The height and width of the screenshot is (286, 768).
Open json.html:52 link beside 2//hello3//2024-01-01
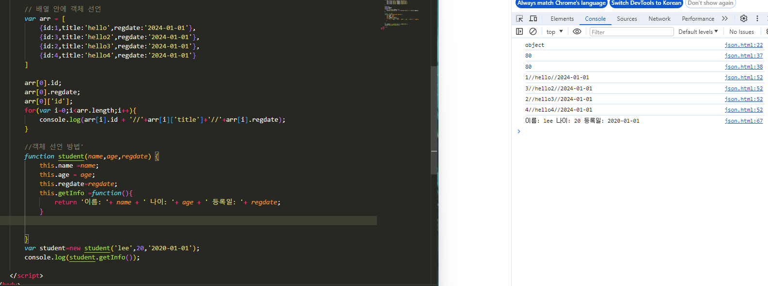743,99
